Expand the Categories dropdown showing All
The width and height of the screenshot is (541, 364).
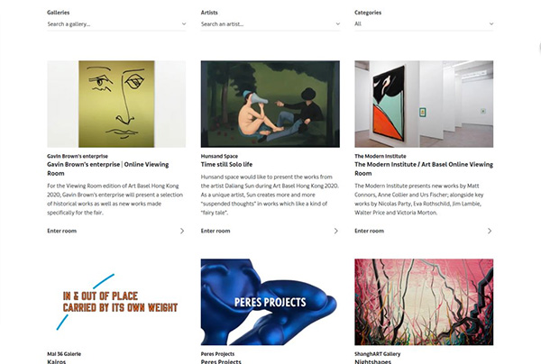click(491, 24)
